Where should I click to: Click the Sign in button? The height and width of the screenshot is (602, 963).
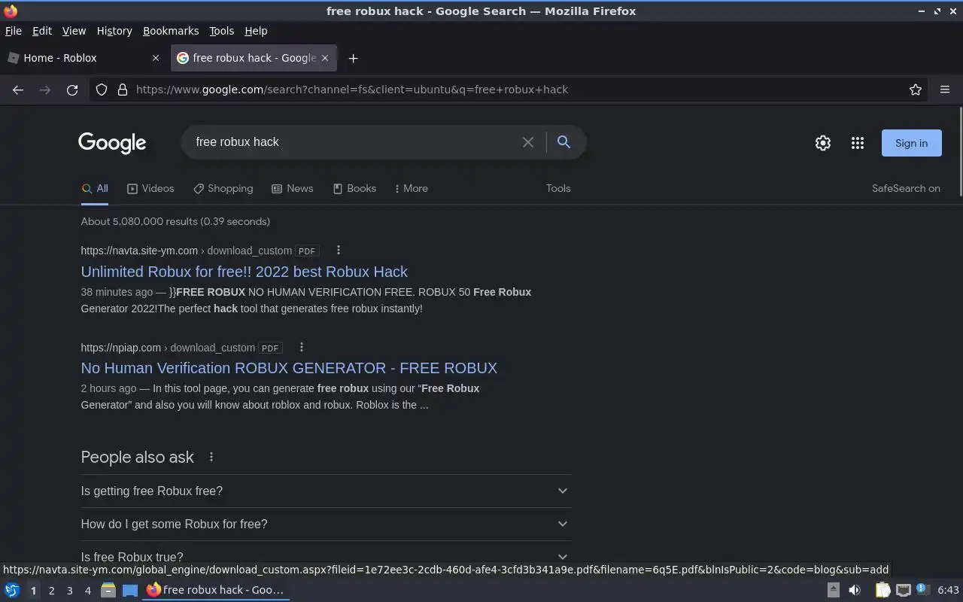[x=911, y=143]
